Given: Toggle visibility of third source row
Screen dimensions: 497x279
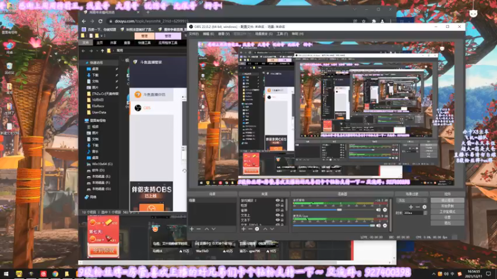Looking at the screenshot, I should [x=278, y=210].
